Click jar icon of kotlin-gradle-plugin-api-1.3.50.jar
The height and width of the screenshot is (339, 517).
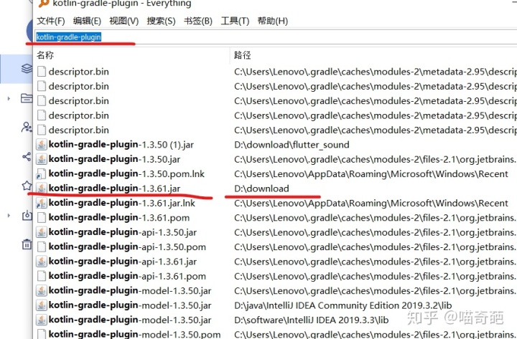[42, 232]
